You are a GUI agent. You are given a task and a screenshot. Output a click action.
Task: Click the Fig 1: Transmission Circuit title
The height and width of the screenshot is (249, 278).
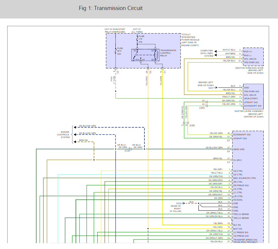[x=111, y=8]
